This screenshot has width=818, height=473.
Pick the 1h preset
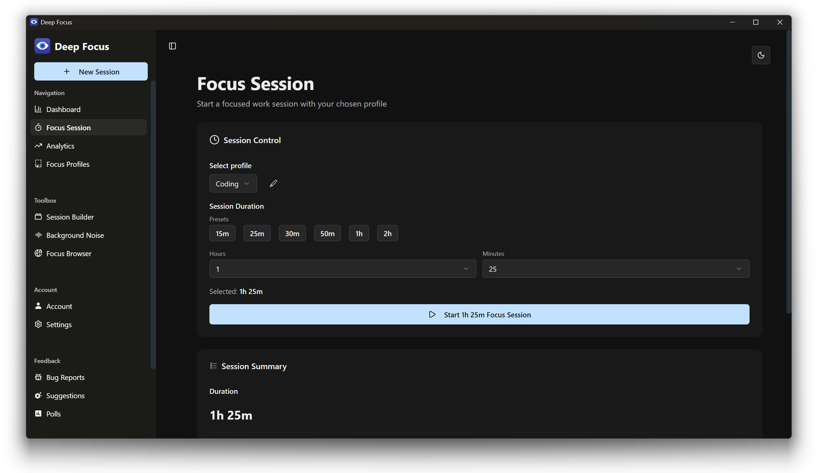359,233
